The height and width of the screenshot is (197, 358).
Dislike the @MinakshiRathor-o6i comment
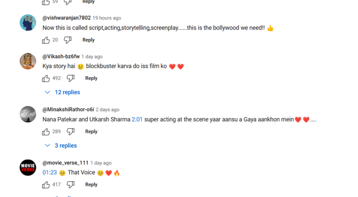point(71,132)
